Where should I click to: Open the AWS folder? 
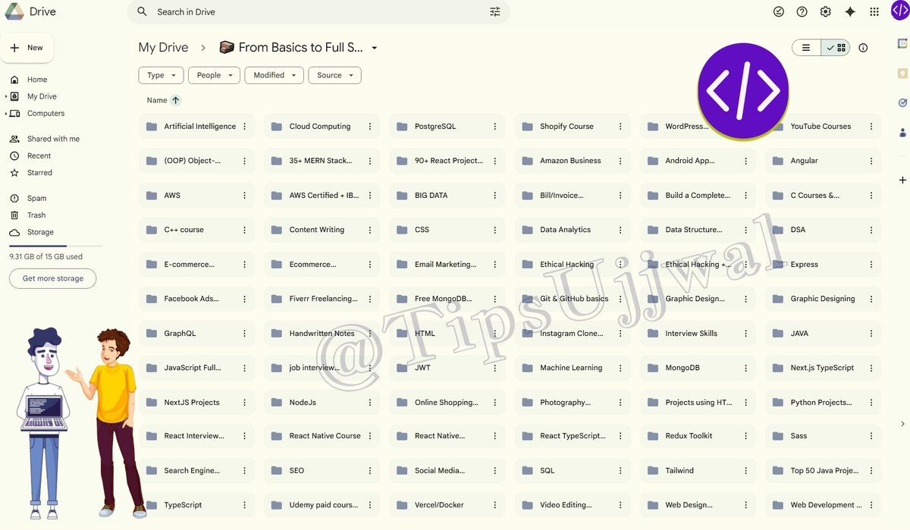[197, 196]
